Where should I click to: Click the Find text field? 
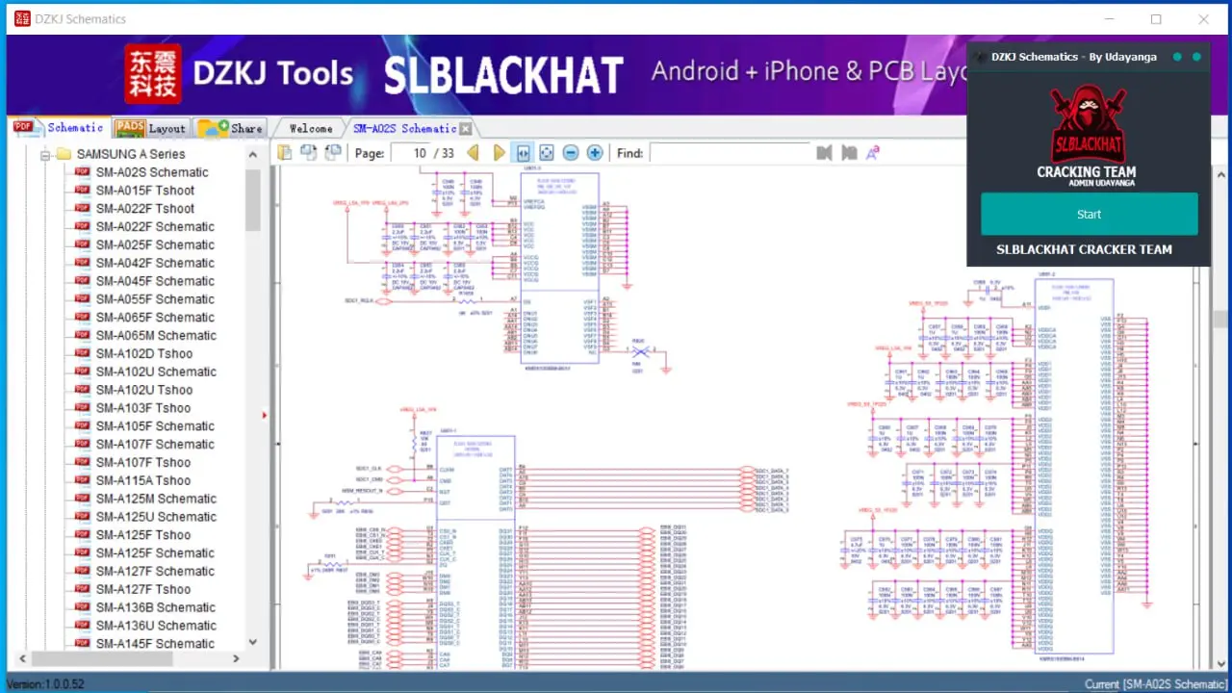click(728, 153)
